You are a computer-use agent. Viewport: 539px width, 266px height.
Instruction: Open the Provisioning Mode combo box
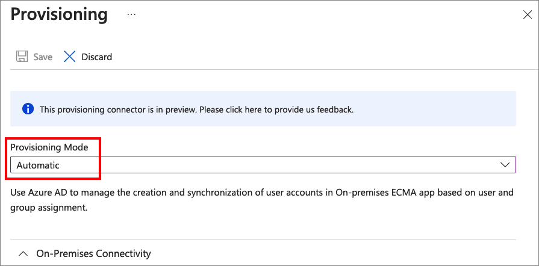coord(263,165)
